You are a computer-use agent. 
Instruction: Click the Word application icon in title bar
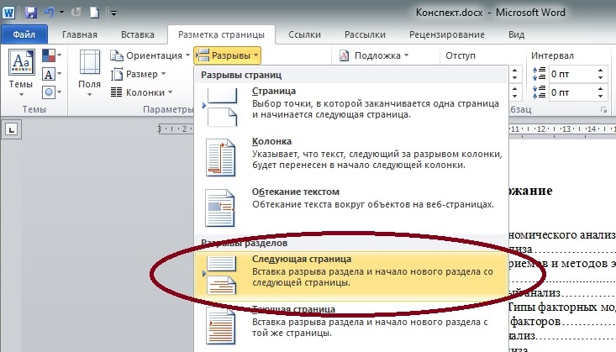pos(8,13)
